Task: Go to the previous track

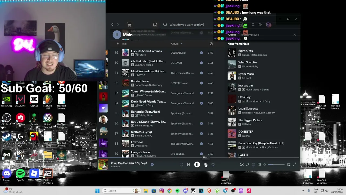Action: click(188, 165)
